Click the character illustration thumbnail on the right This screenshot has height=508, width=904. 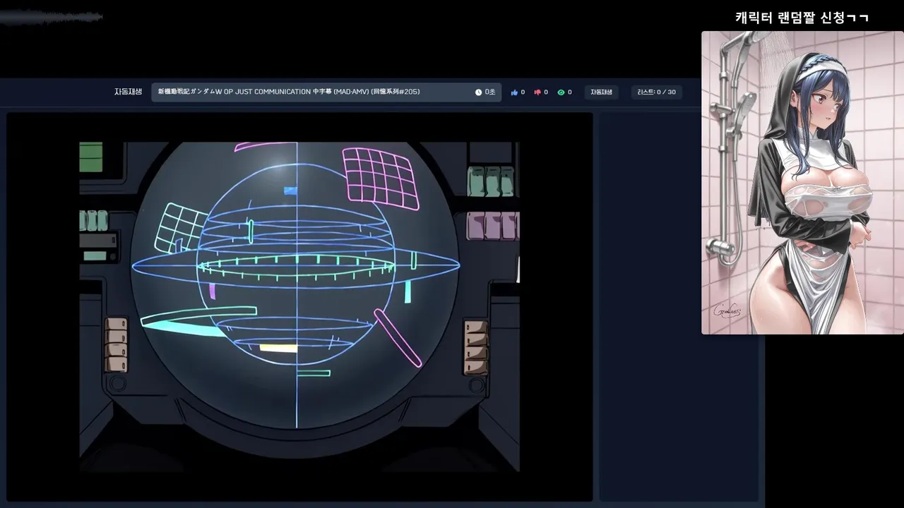(802, 183)
